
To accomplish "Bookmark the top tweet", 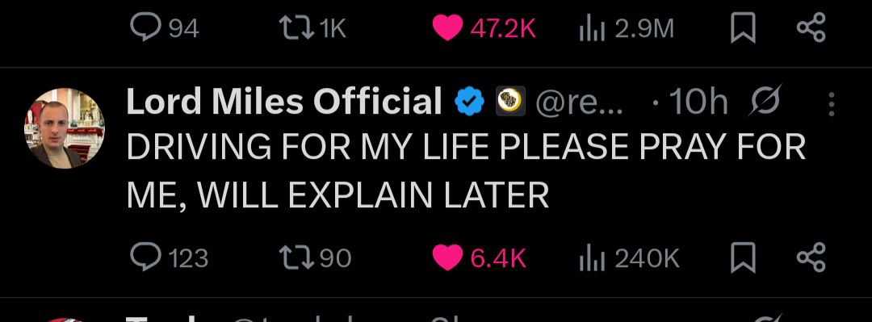I will tap(743, 27).
